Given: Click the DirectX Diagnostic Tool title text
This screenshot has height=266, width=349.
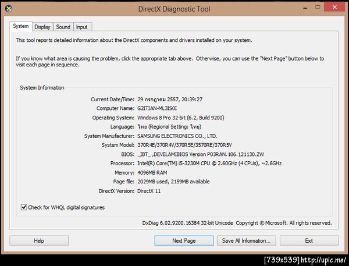Looking at the screenshot, I should 174,9.
